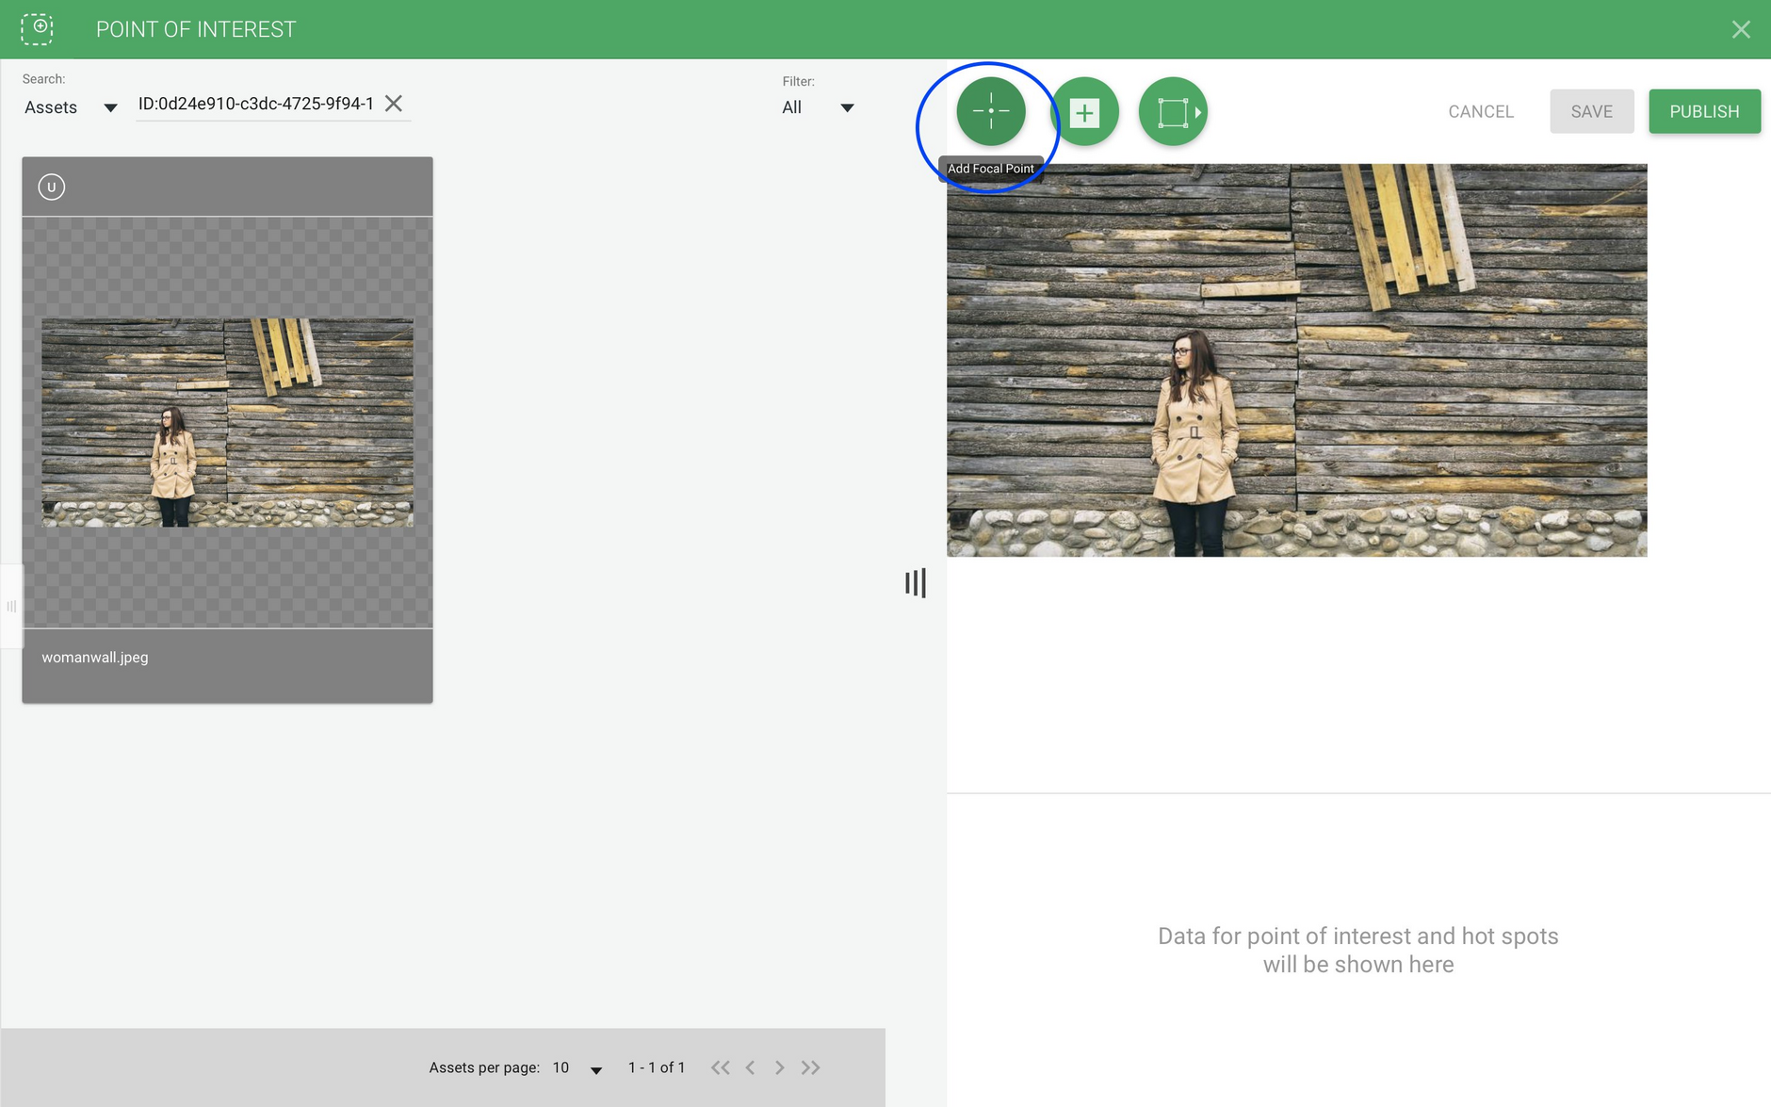Click the left edge collapse handle
This screenshot has height=1107, width=1771.
(11, 606)
